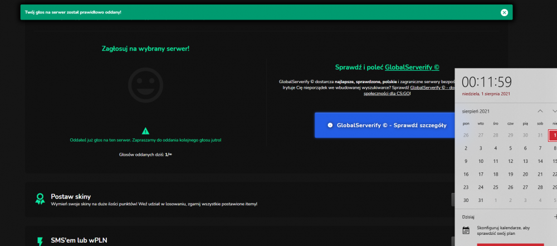Open GlobalServerify © - Sprawdź szczegóły button

coord(385,126)
